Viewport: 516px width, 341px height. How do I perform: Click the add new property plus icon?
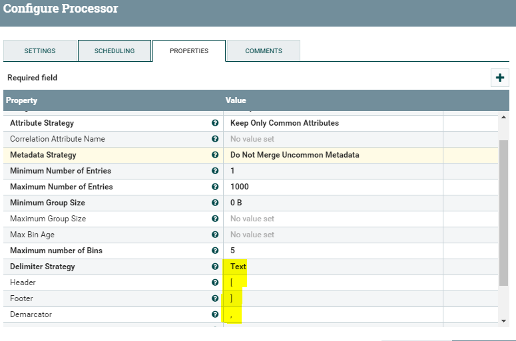coord(499,78)
